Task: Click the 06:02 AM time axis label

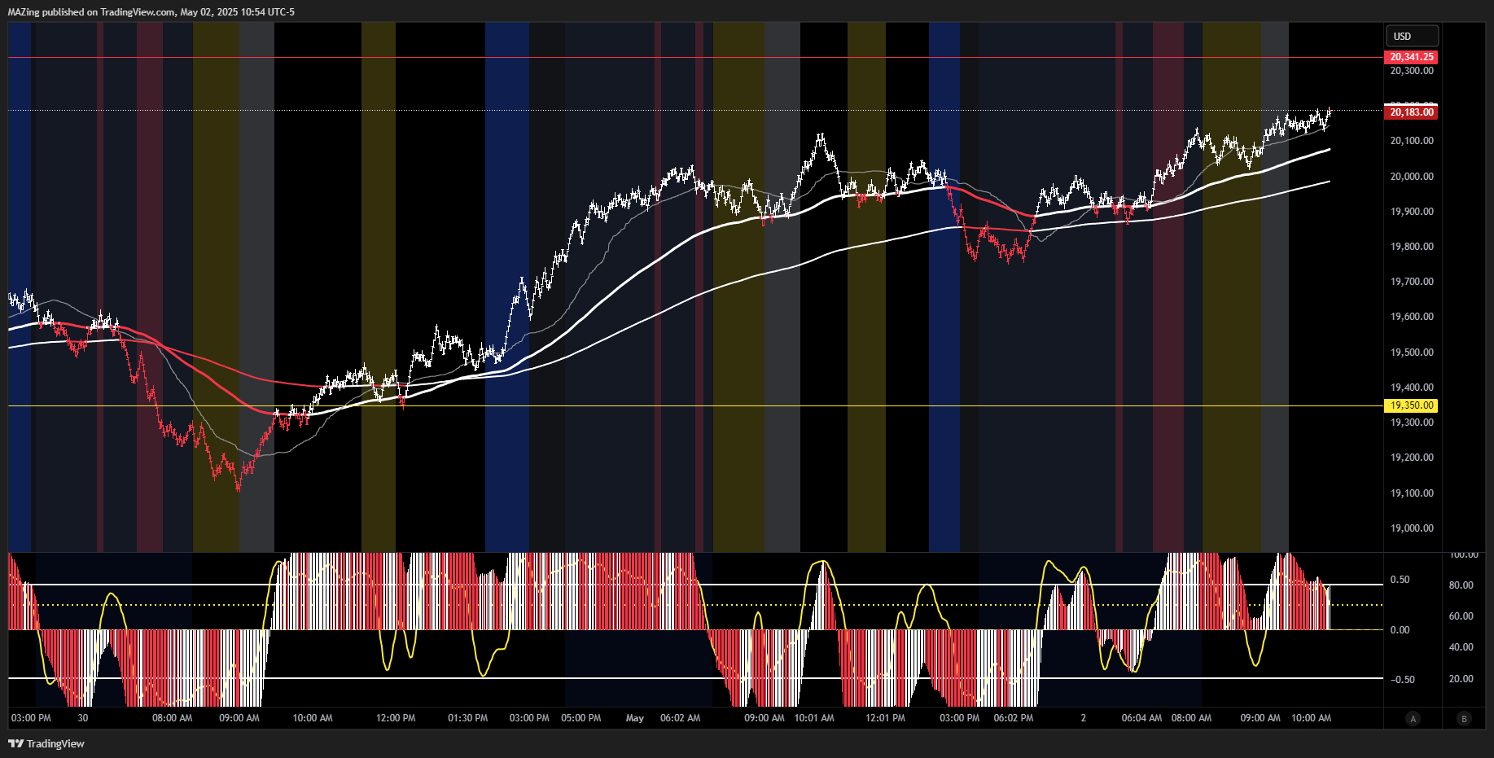Action: [681, 718]
